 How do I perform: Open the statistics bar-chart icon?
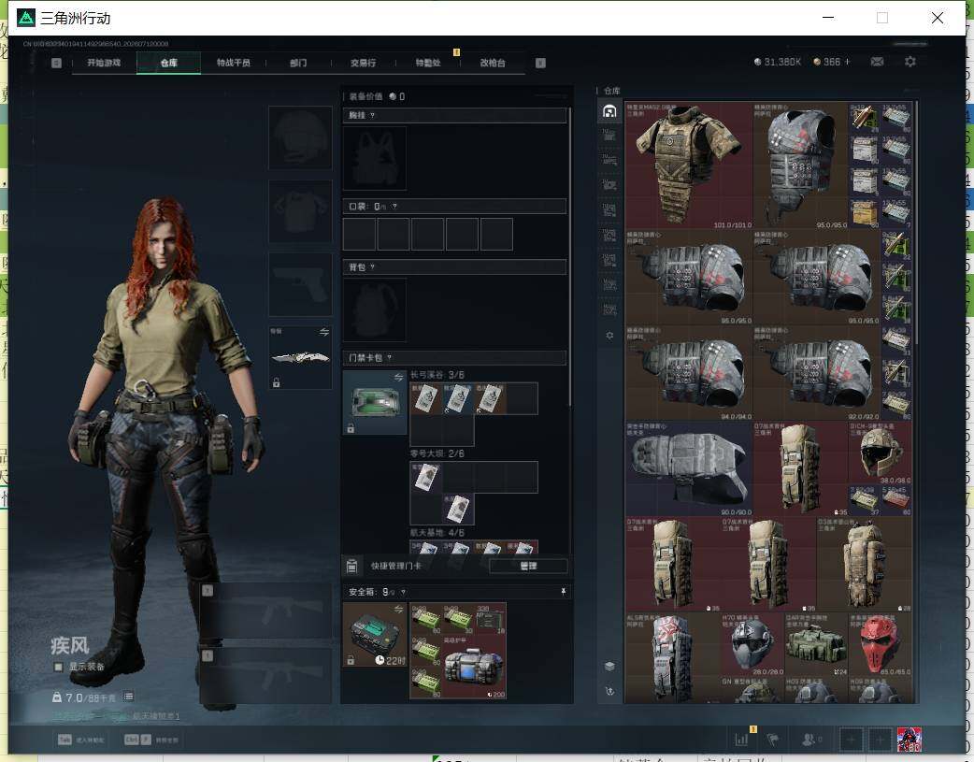coord(741,740)
